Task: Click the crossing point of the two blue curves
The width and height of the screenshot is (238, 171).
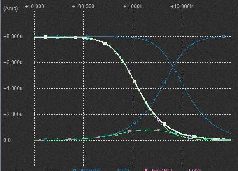Action: [173, 66]
